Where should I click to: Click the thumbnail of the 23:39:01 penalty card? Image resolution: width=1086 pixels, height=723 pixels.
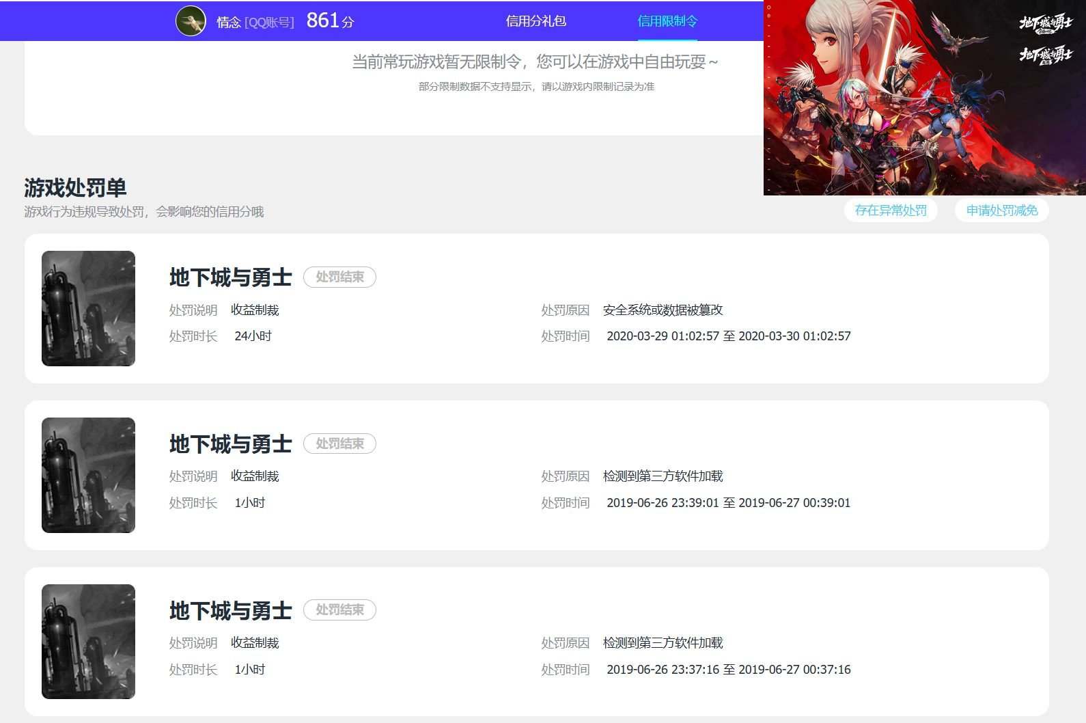click(88, 475)
